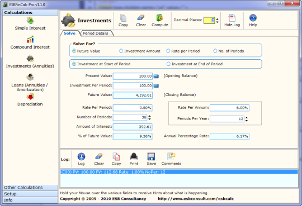The image size is (302, 206).
Task: Click in the Present Value field
Action: click(133, 76)
